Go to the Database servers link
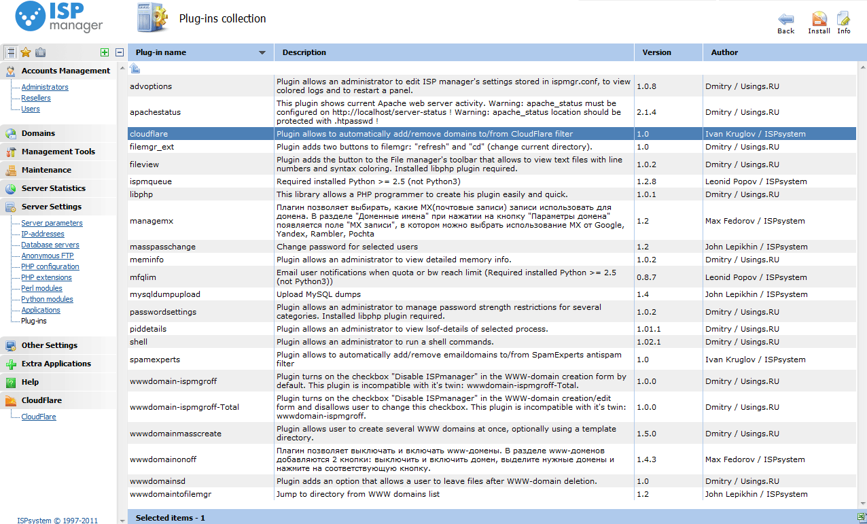This screenshot has height=524, width=867. coord(50,245)
